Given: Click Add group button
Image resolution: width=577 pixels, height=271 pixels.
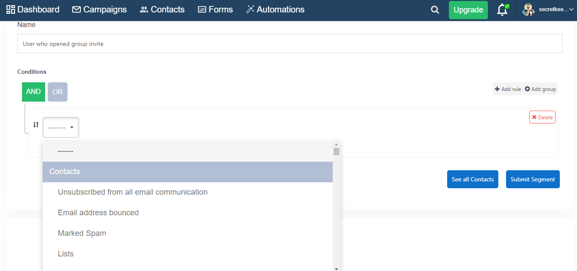Looking at the screenshot, I should click(x=540, y=89).
